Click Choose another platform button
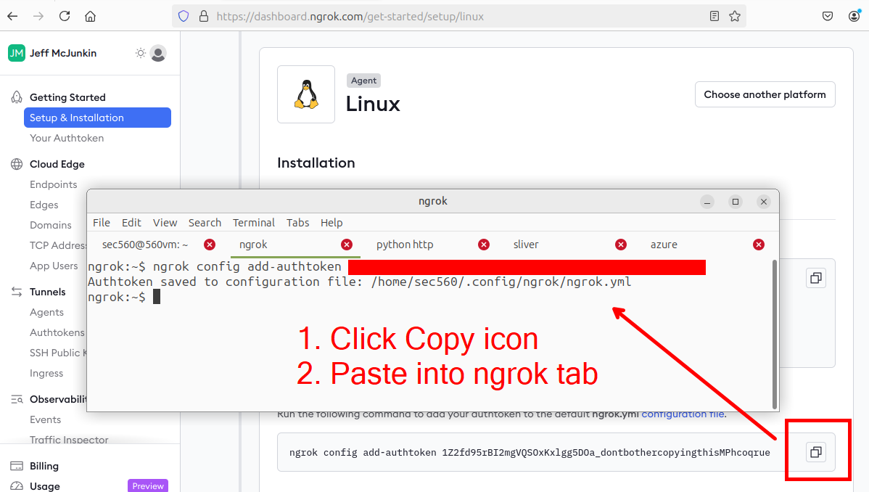This screenshot has height=492, width=869. click(765, 94)
